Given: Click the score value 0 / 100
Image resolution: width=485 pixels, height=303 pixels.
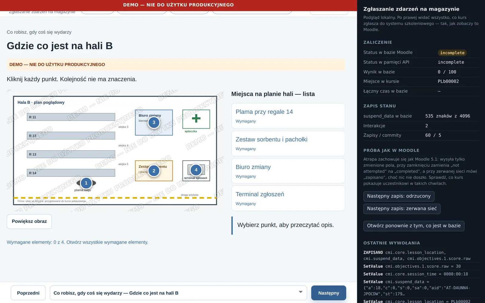Looking at the screenshot, I should 447,72.
